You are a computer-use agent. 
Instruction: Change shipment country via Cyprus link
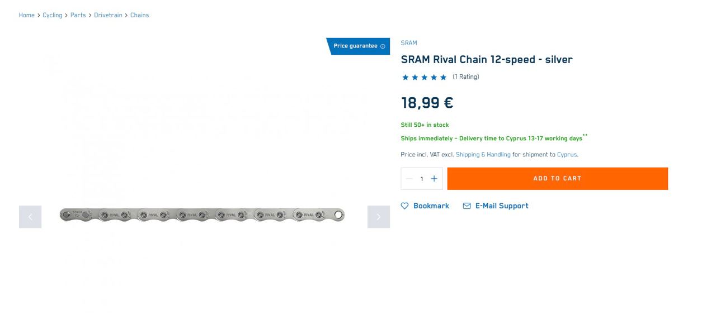[567, 155]
